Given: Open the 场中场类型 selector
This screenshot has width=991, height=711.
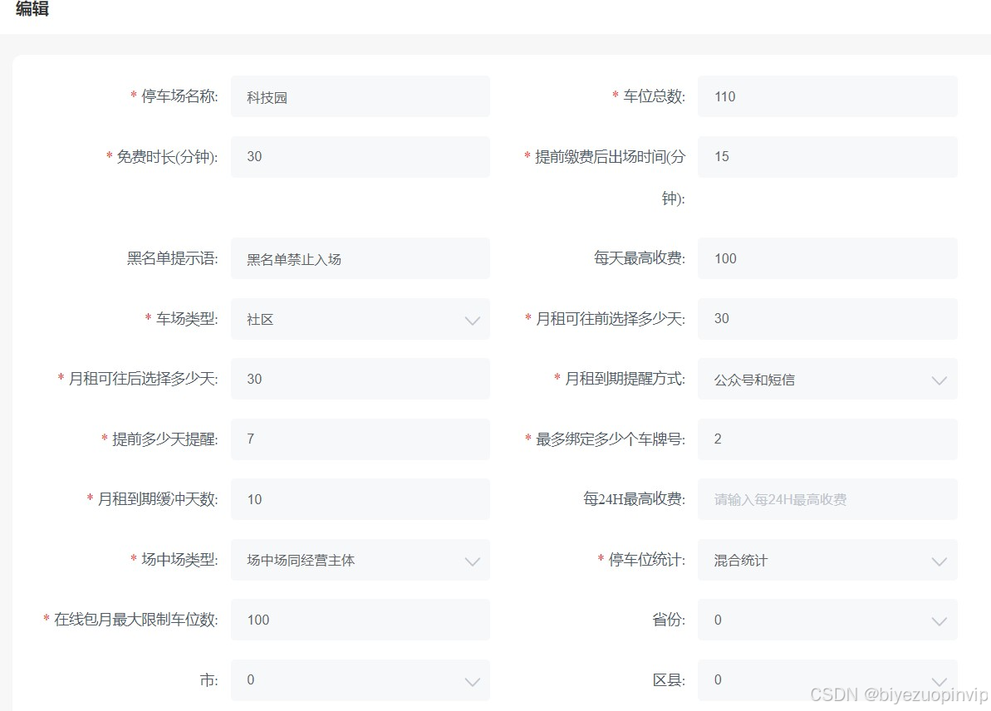Looking at the screenshot, I should tap(360, 560).
